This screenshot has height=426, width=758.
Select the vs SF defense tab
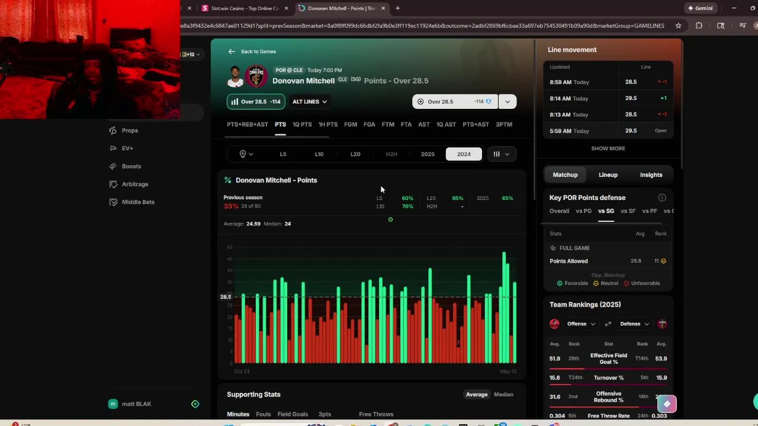point(628,211)
